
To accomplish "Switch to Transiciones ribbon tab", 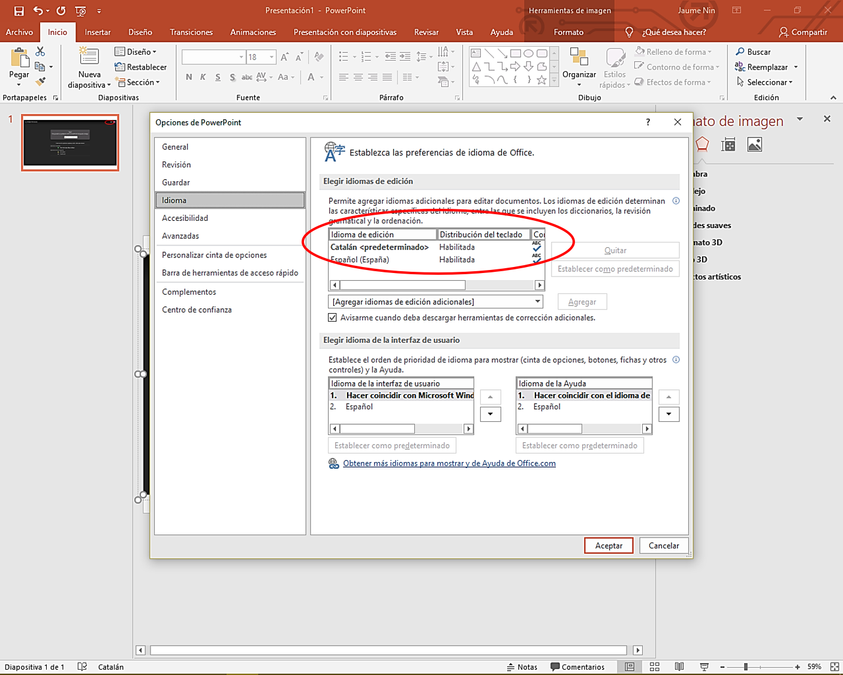I will pyautogui.click(x=191, y=32).
